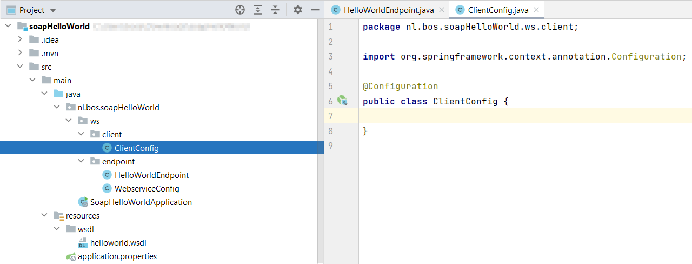Open Project panel settings gear
The height and width of the screenshot is (264, 692).
[x=298, y=10]
